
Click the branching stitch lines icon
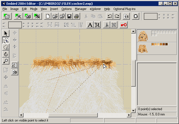(107, 25)
